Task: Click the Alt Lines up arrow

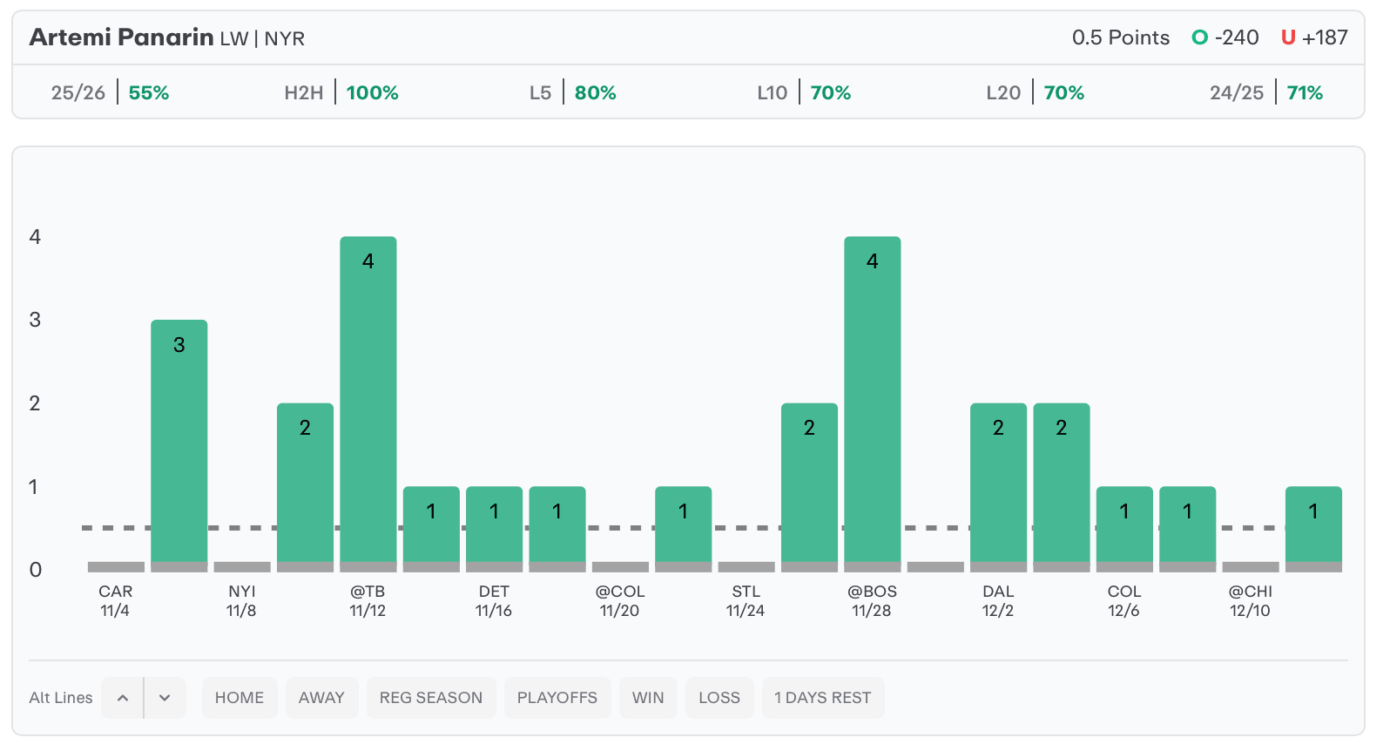Action: [123, 698]
